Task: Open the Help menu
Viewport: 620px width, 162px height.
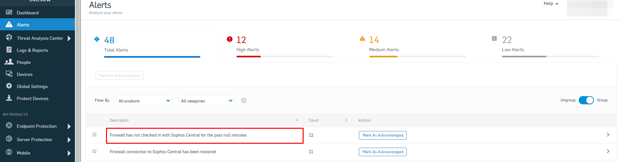Action: click(x=551, y=4)
